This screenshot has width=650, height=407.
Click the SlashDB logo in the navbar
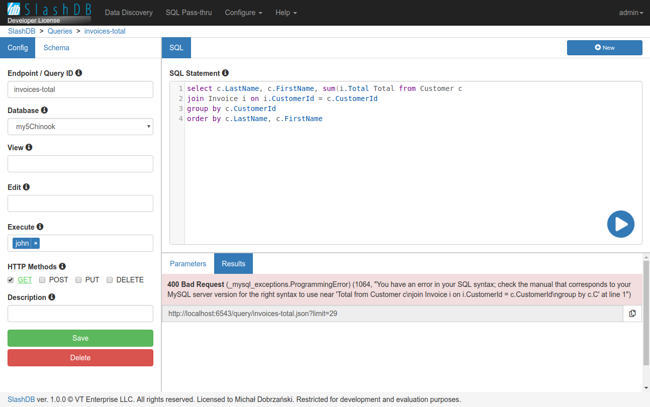[x=49, y=10]
